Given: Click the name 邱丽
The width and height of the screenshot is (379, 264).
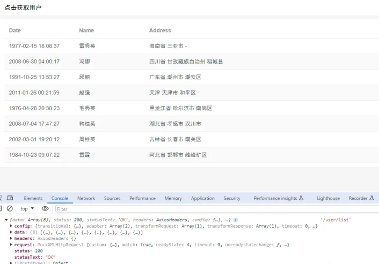Looking at the screenshot, I should (x=85, y=77).
